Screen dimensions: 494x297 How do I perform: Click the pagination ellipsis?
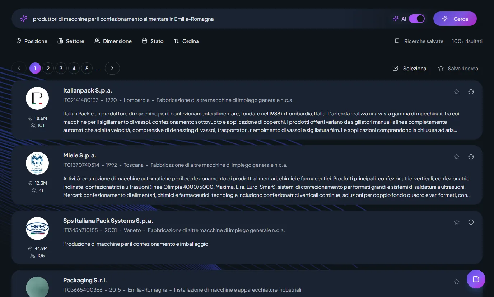point(98,68)
